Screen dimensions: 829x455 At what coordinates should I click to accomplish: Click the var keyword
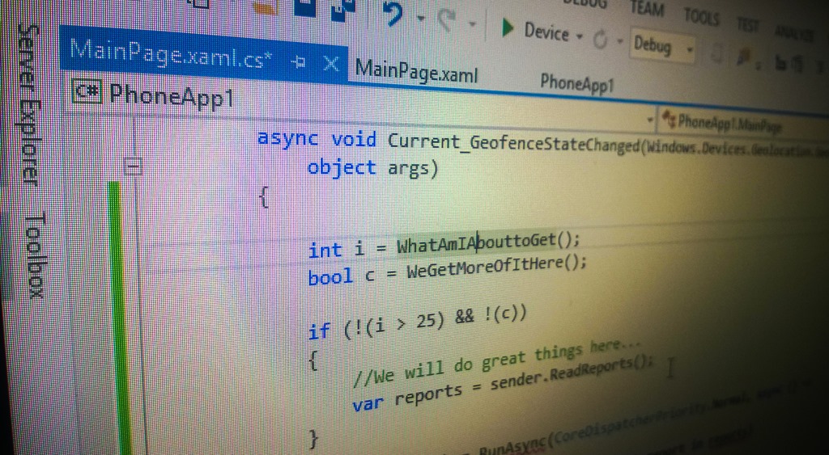pos(368,402)
